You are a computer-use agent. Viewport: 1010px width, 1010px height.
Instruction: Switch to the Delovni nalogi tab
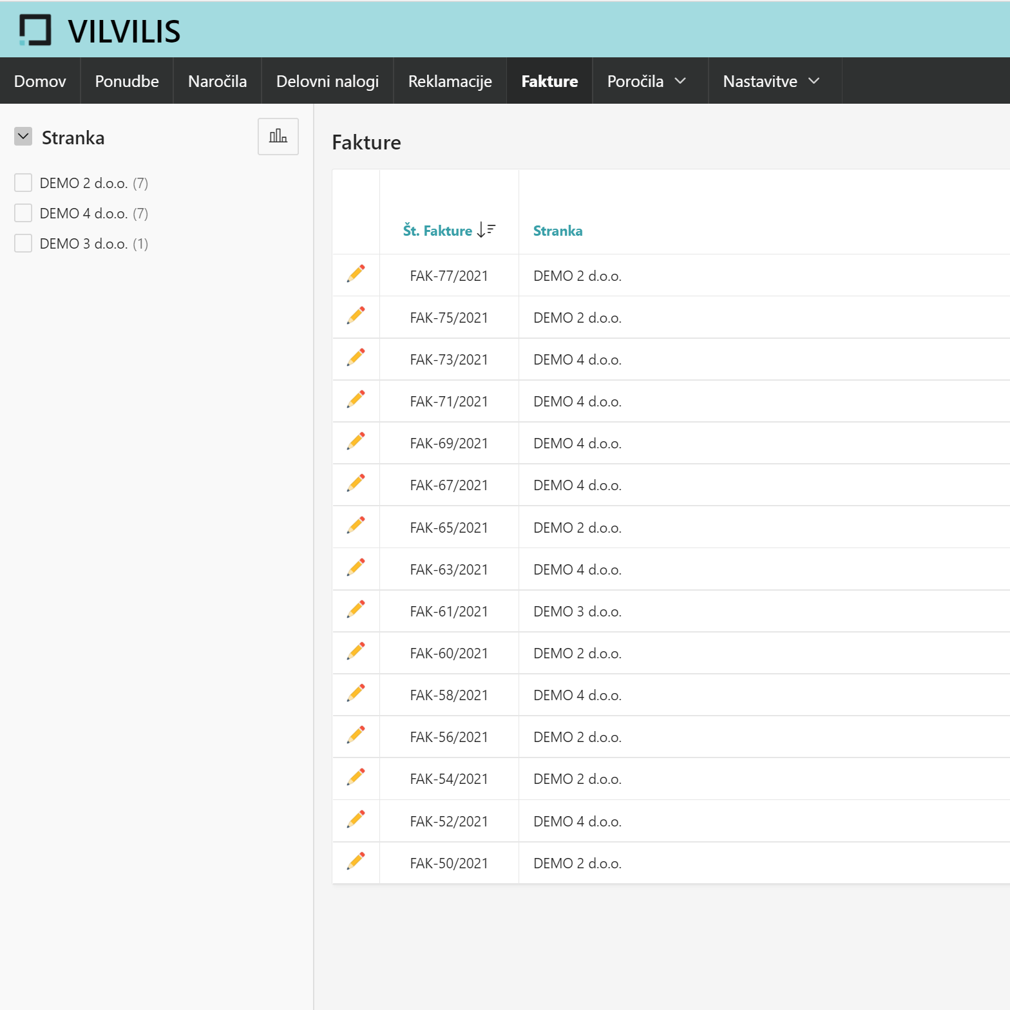pos(327,81)
